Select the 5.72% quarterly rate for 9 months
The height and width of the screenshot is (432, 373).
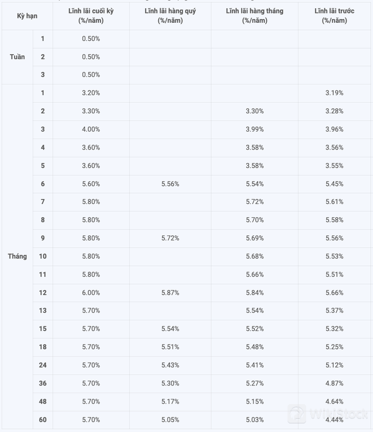tap(170, 238)
